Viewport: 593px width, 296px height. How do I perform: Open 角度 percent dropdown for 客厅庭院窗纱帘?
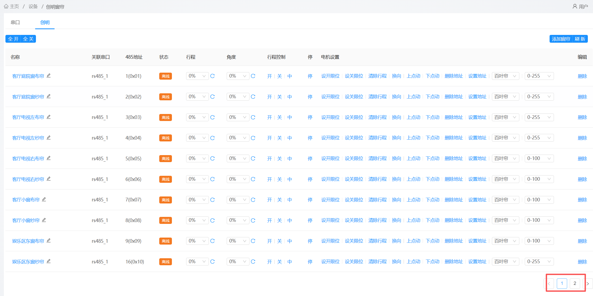tap(238, 97)
